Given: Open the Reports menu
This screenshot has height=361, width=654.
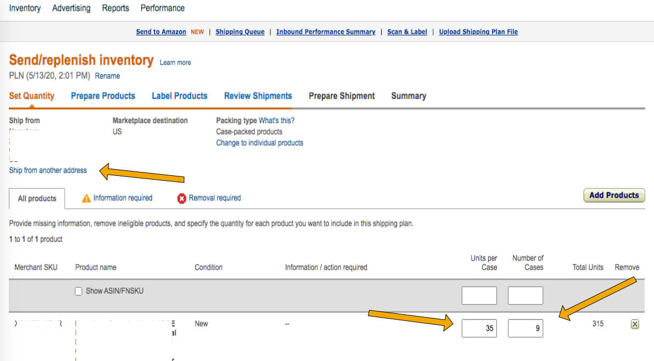Looking at the screenshot, I should click(x=115, y=8).
